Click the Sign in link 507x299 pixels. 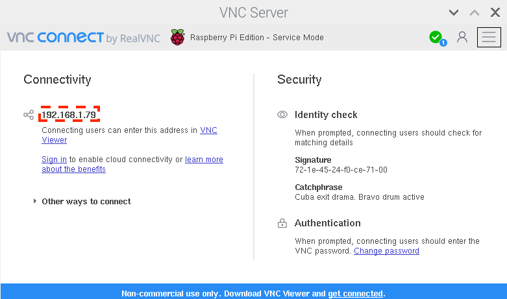(x=54, y=160)
